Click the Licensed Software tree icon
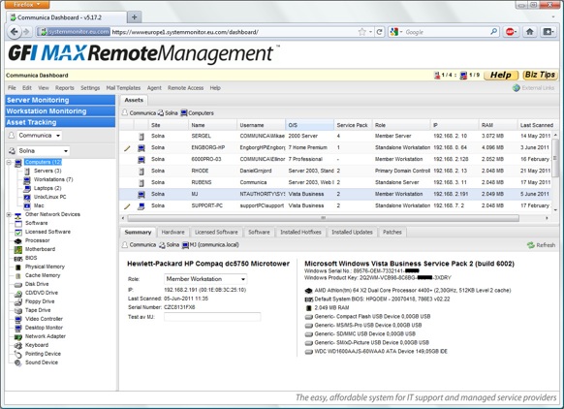The width and height of the screenshot is (564, 409). tap(18, 232)
